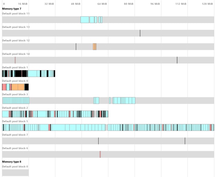
Task: Click the pink marker in pool block 14
Action: click(15, 60)
